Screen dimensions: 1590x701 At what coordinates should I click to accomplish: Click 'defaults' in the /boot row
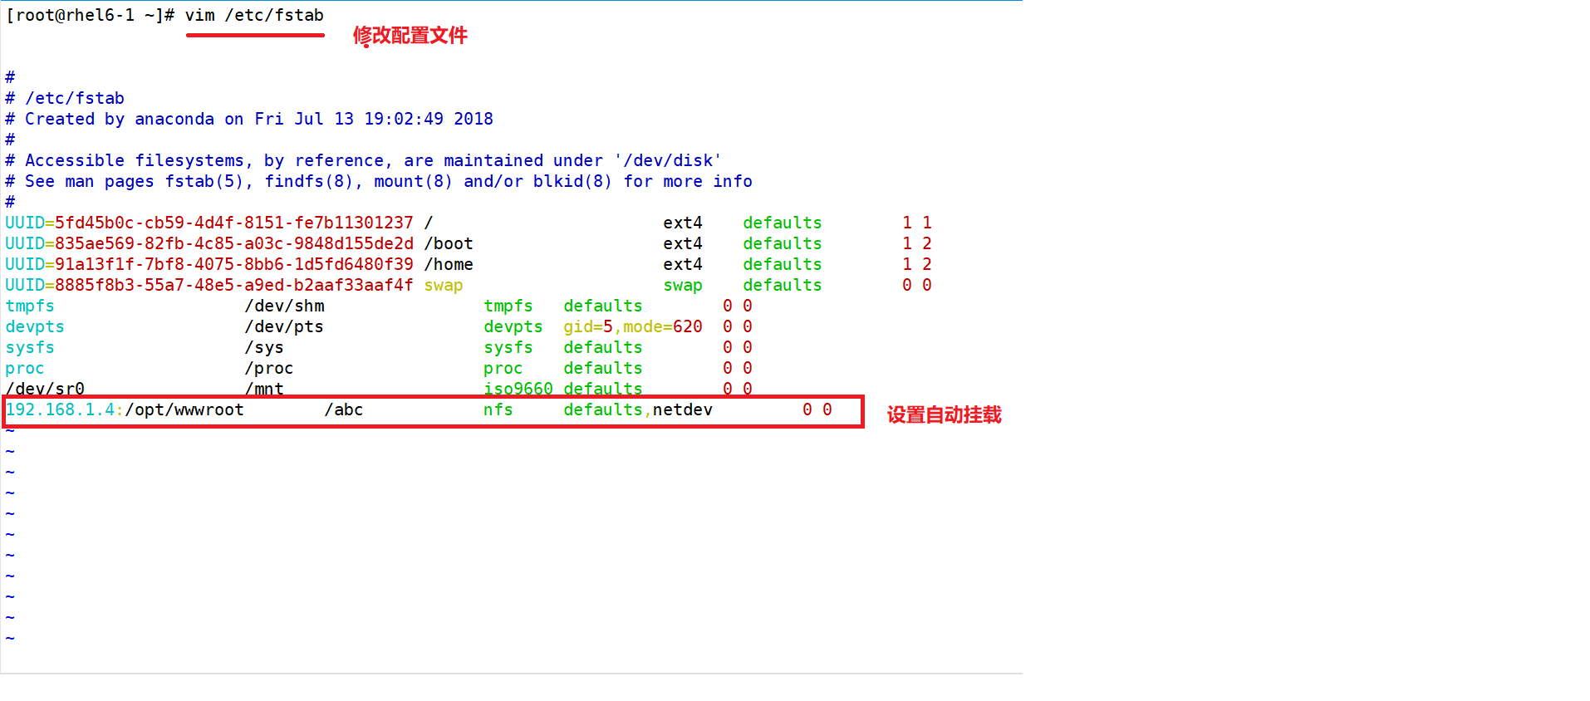[x=783, y=244]
